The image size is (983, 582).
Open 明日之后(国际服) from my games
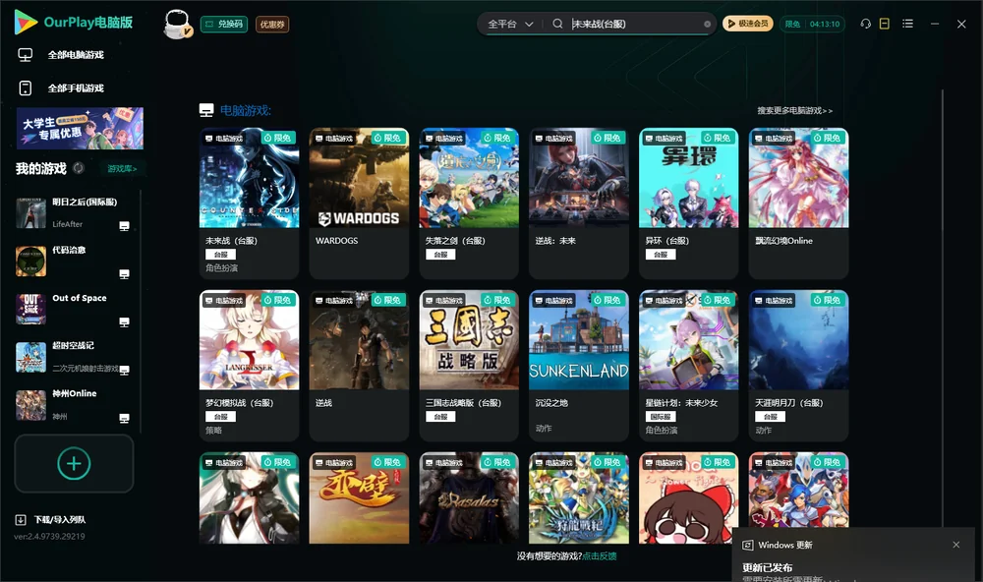tap(74, 213)
